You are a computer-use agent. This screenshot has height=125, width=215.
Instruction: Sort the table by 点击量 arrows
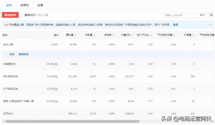tap(94, 35)
